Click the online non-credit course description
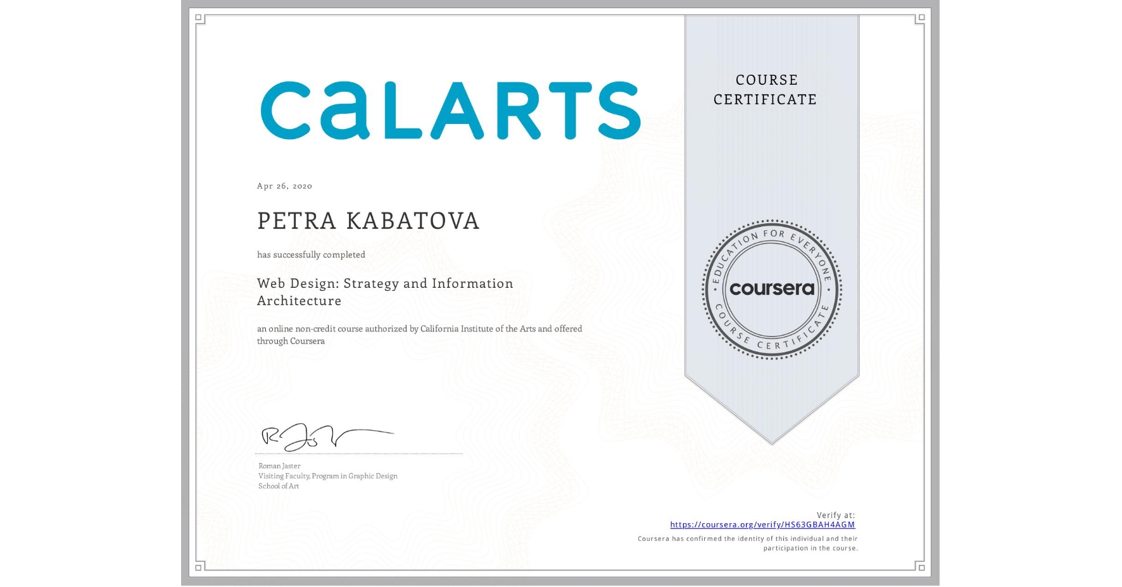This screenshot has height=587, width=1122. pos(419,335)
